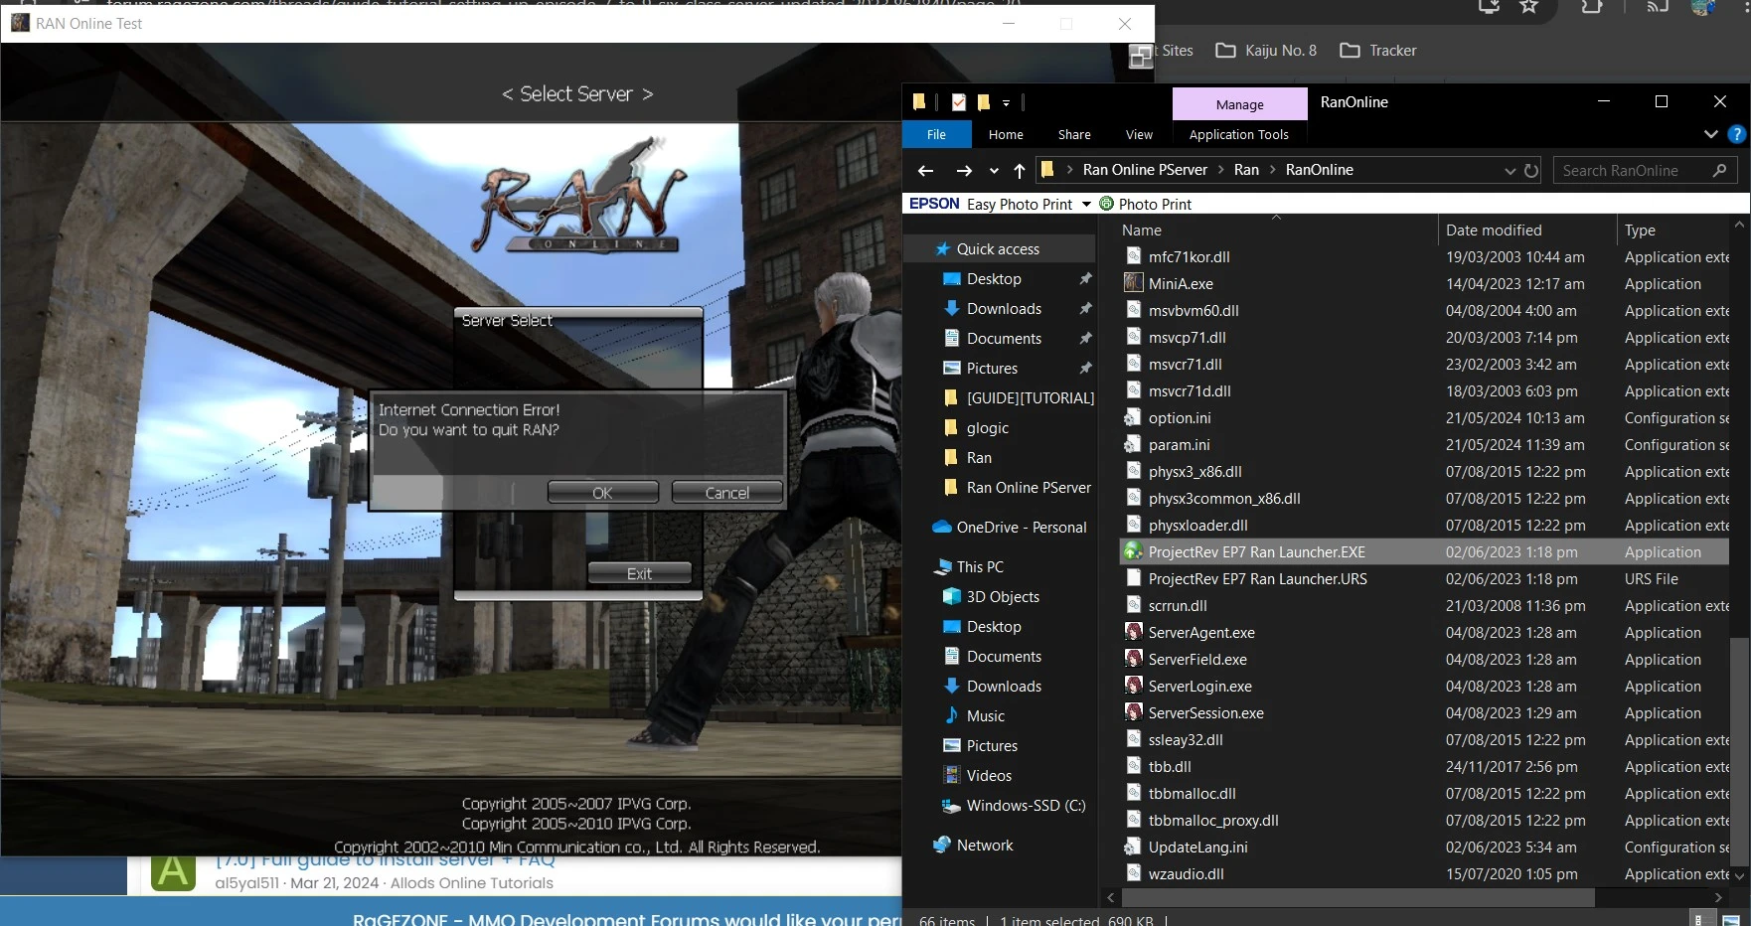Select param.ini configuration file icon
This screenshot has width=1751, height=926.
pyautogui.click(x=1133, y=444)
